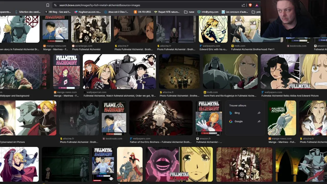Screen dimensions: 327x184
Task: Open 'Paquet NTB nature...' bookmark
Action: (x=167, y=12)
